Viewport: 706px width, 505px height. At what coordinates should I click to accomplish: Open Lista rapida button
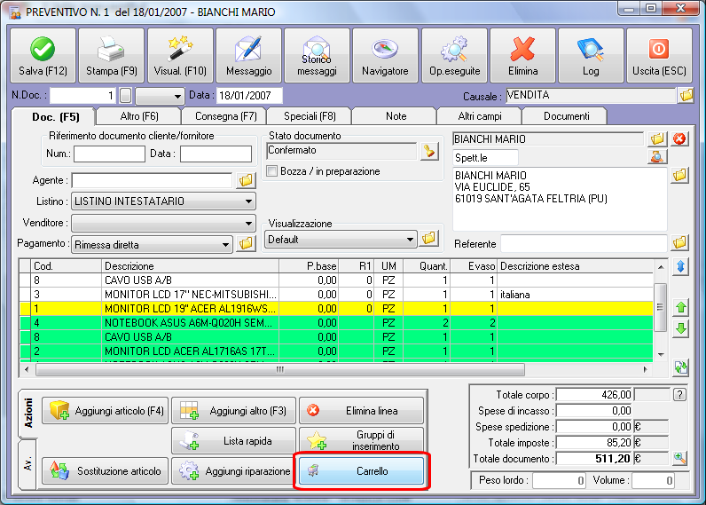[233, 440]
